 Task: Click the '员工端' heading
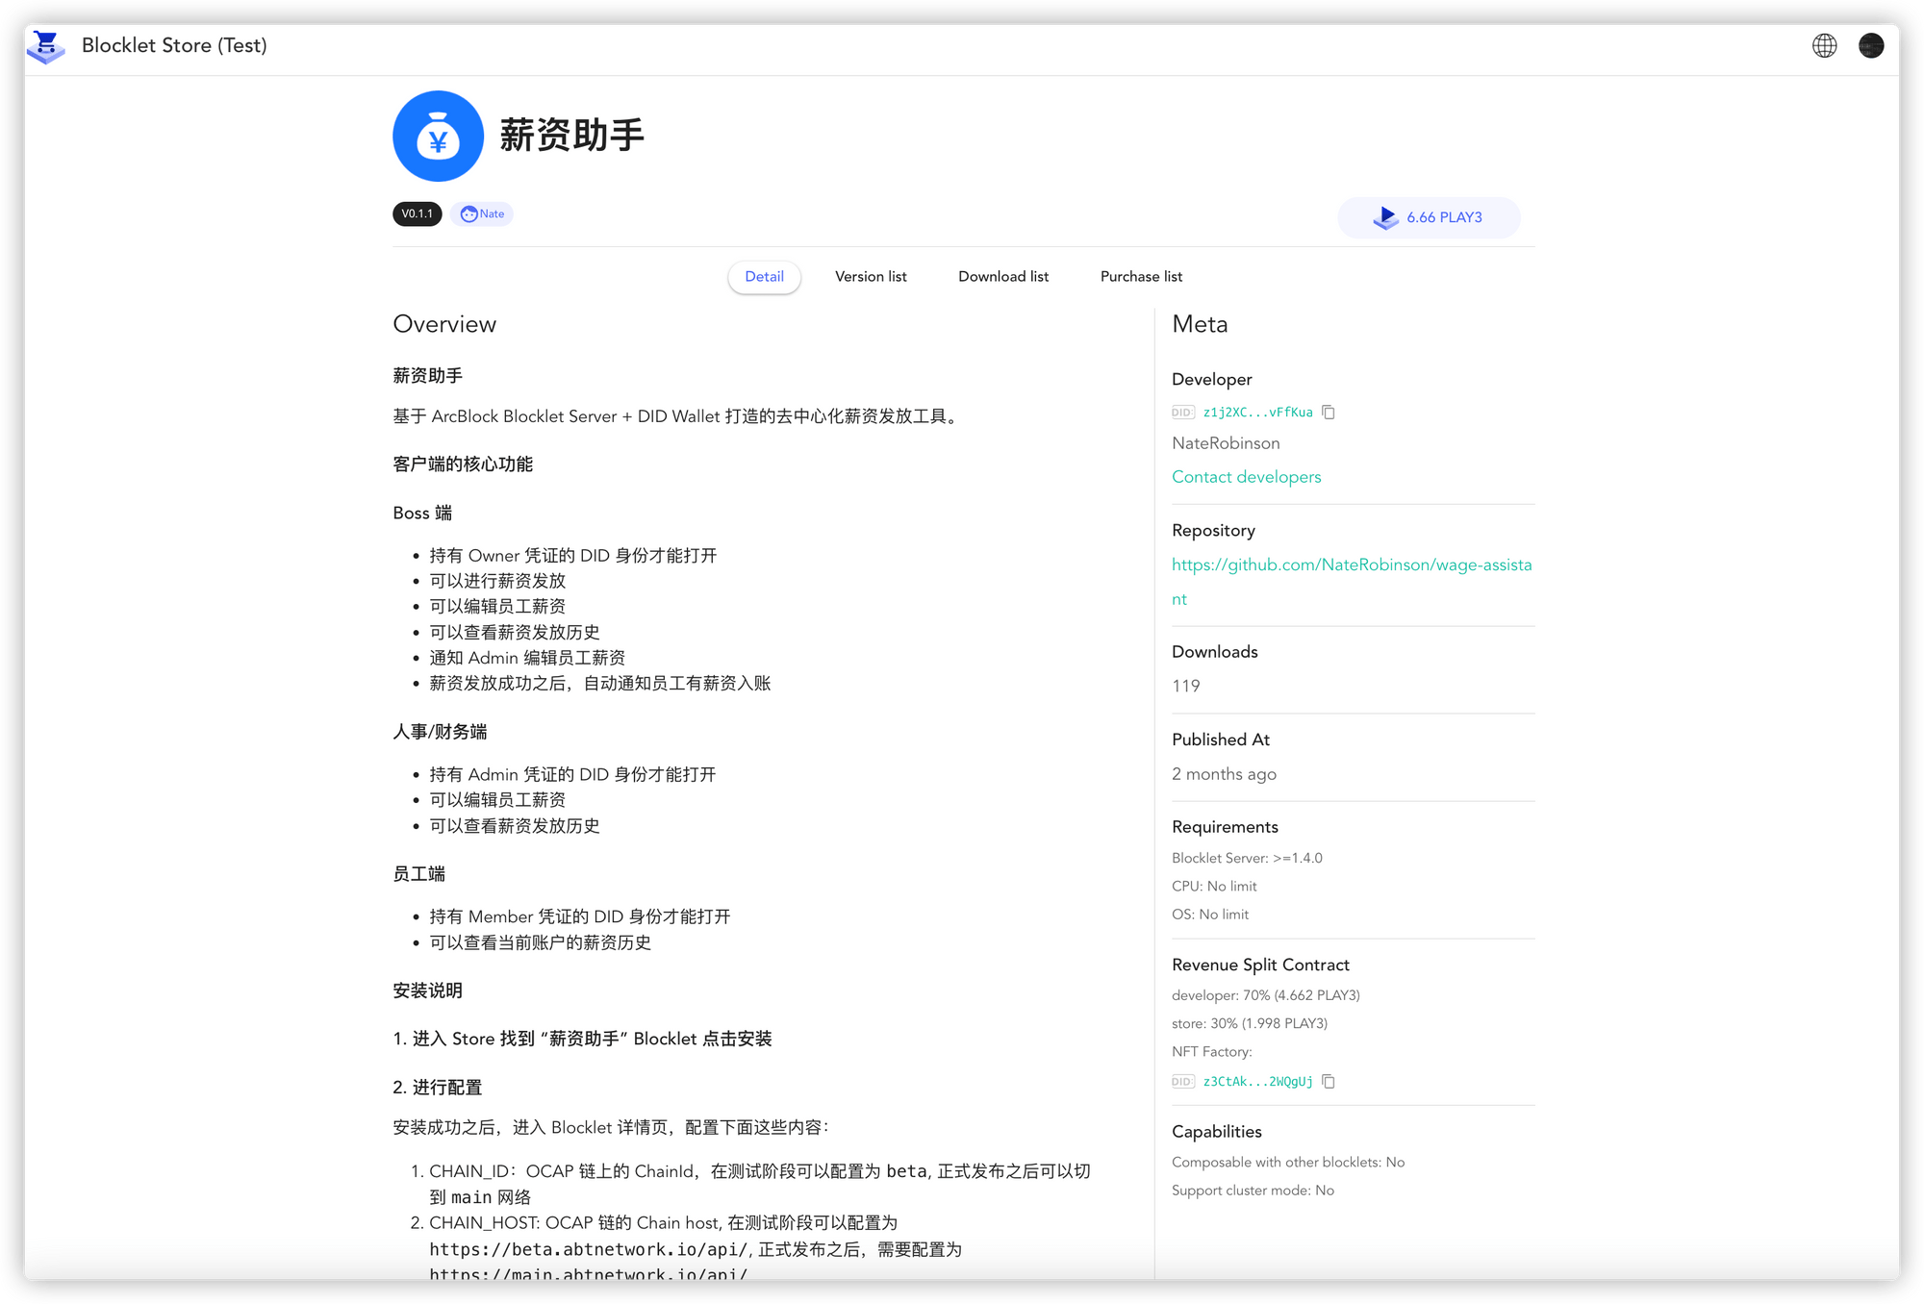(x=418, y=874)
